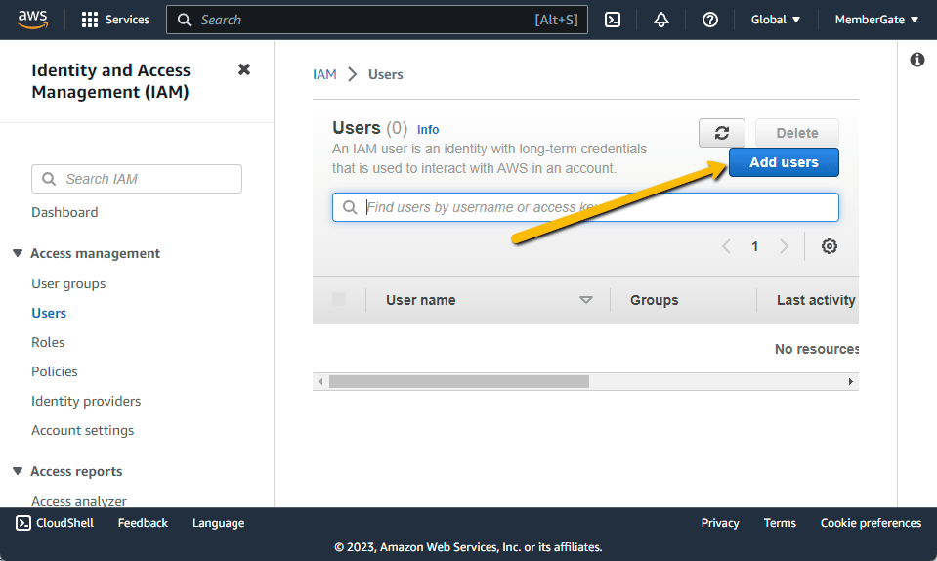This screenshot has height=561, width=937.
Task: Open Policies in the sidebar
Action: [55, 371]
